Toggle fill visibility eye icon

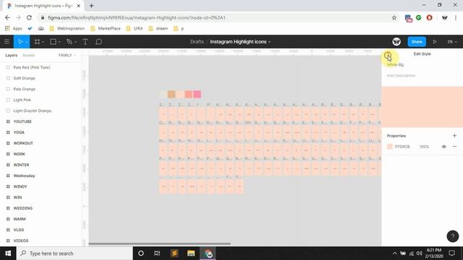coord(443,147)
